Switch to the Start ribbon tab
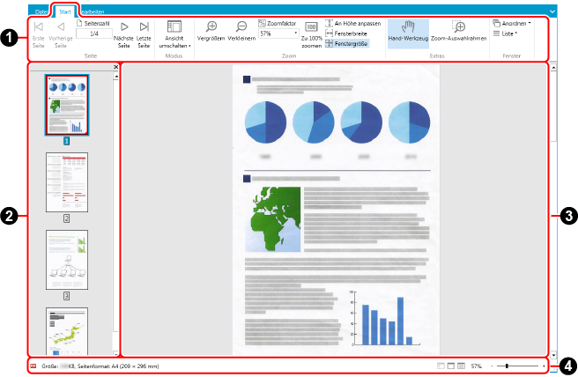The width and height of the screenshot is (578, 377). click(x=65, y=11)
